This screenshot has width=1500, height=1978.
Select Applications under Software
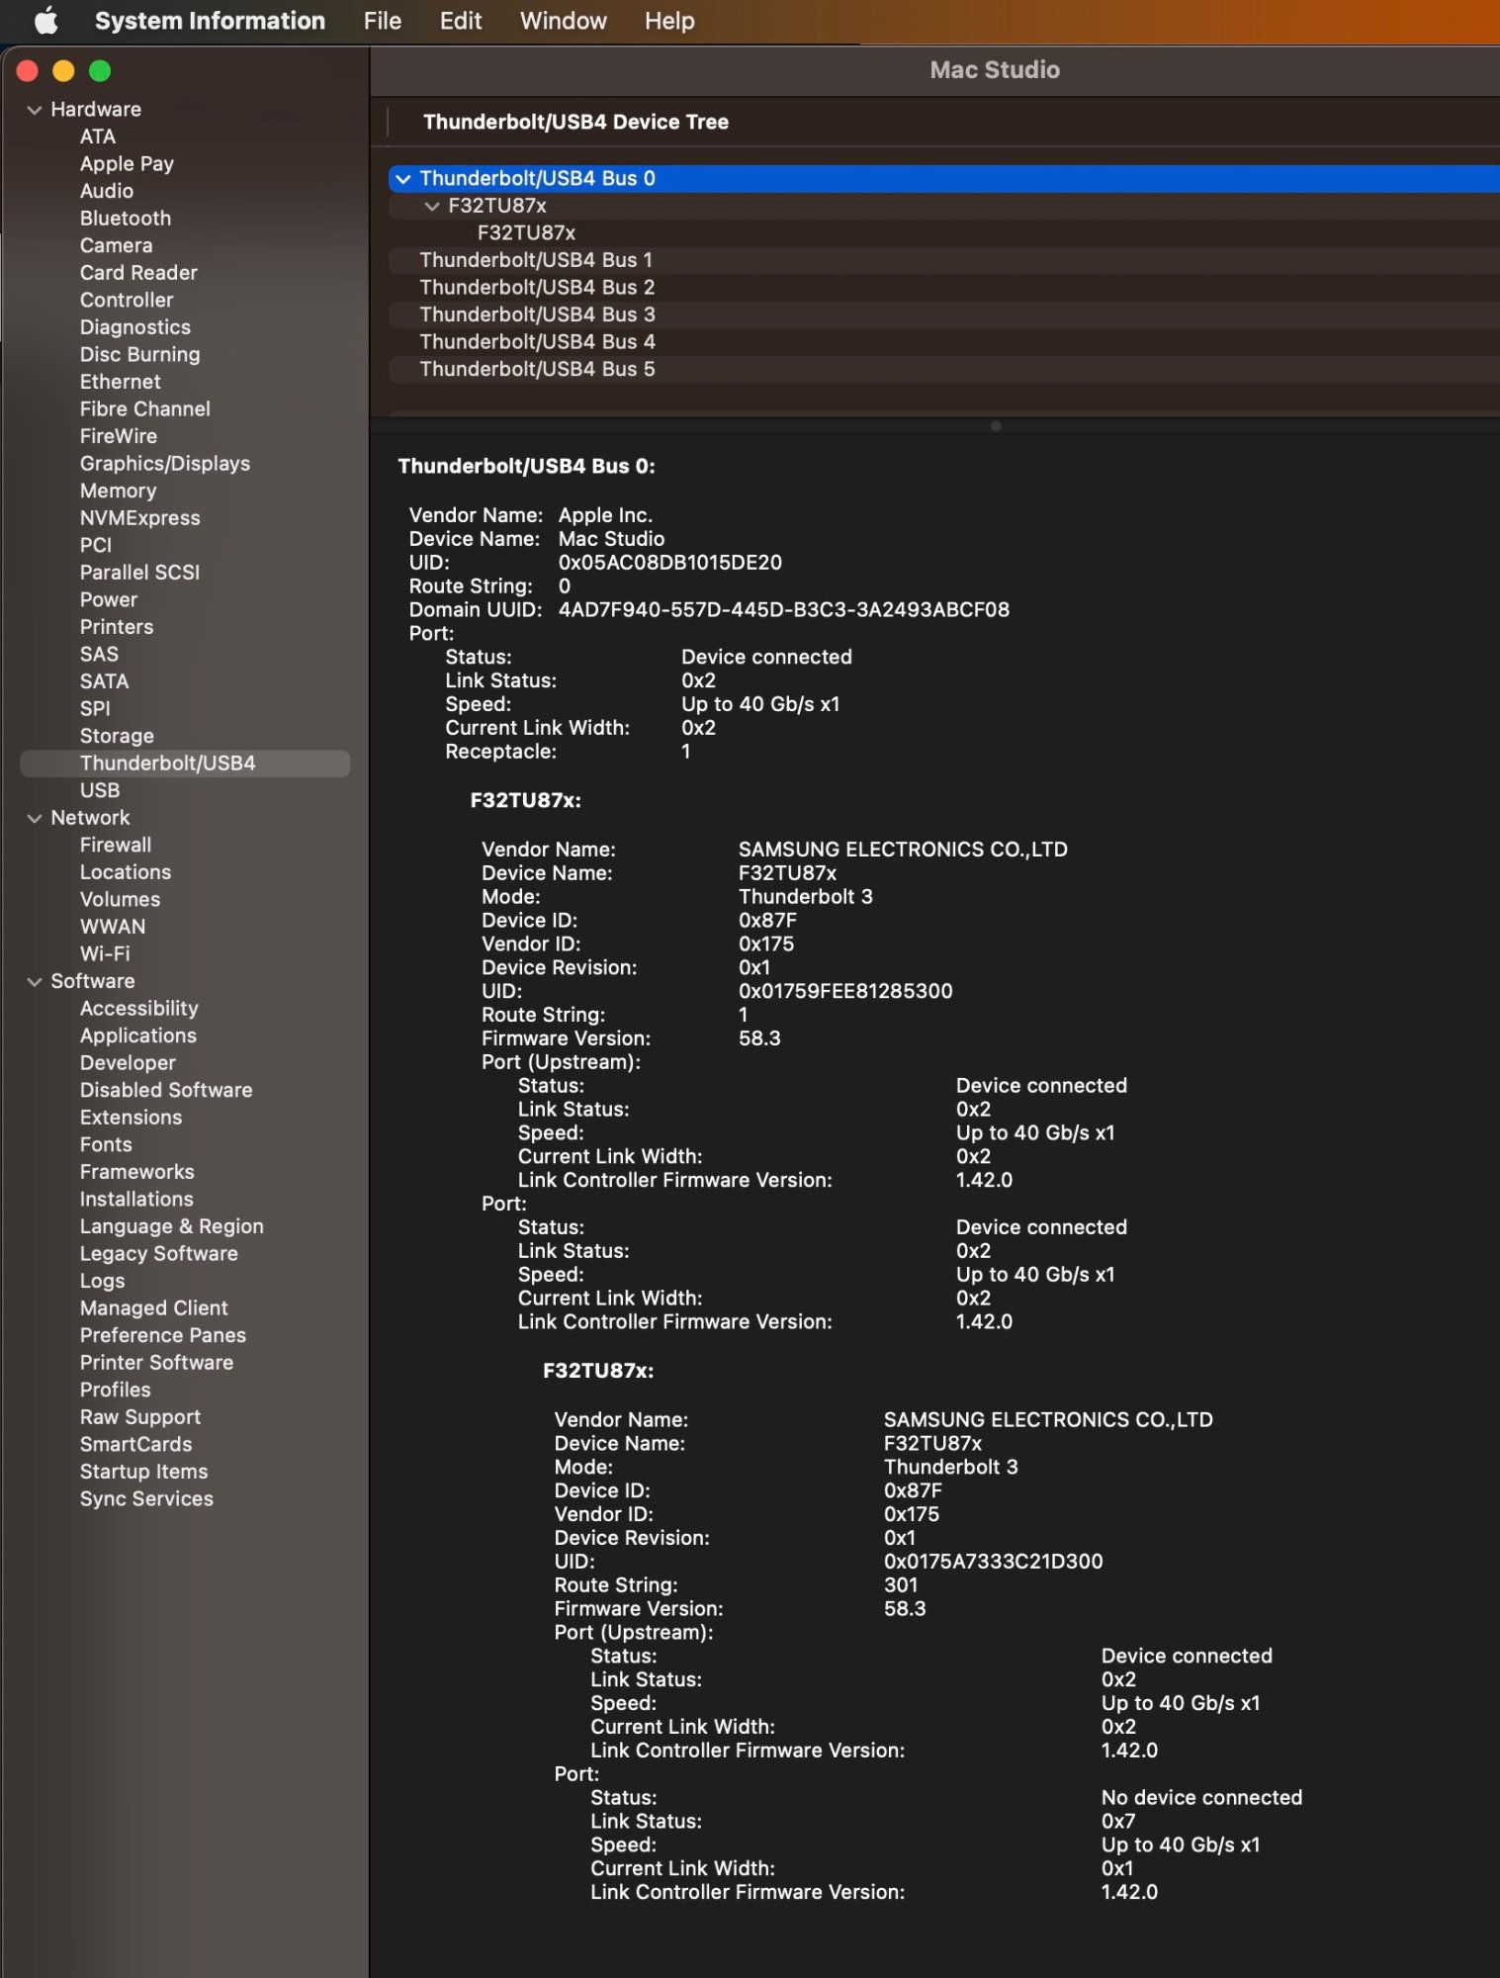[x=137, y=1035]
